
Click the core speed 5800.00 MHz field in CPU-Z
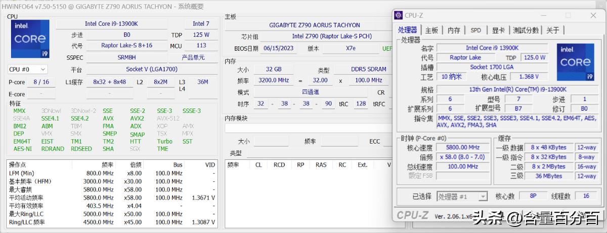click(462, 148)
